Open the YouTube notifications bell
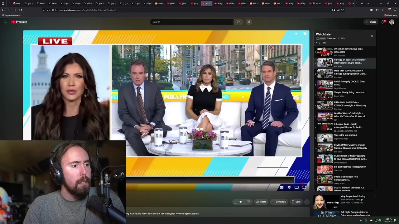This screenshot has height=224, width=399. [383, 22]
